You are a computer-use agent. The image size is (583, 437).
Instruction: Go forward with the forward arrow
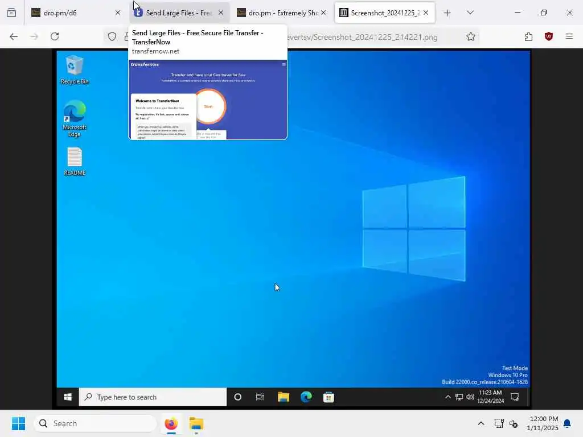point(34,36)
